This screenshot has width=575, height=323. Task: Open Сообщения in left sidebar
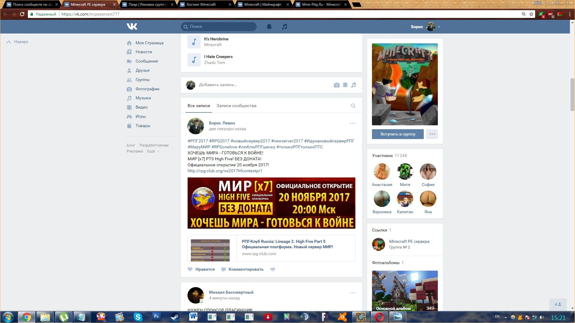click(x=146, y=61)
